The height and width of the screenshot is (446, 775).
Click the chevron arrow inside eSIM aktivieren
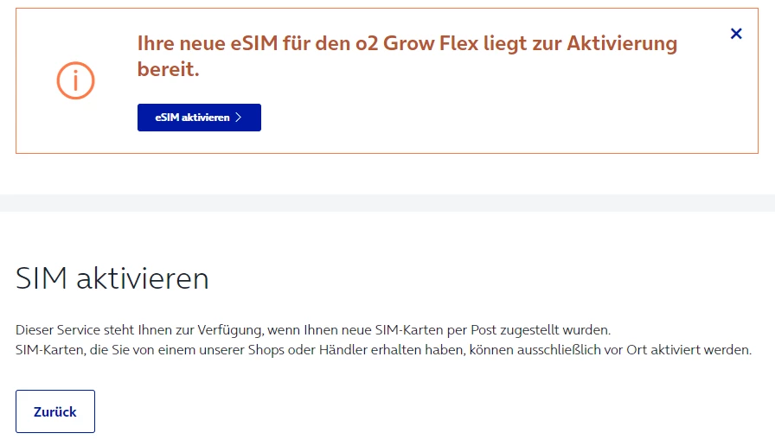point(238,118)
